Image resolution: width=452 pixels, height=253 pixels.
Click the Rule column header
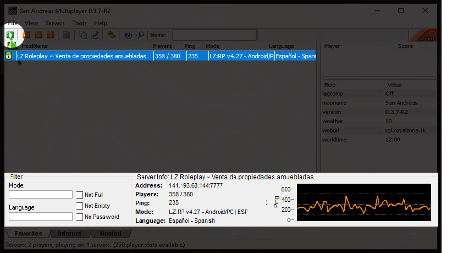pyautogui.click(x=353, y=85)
